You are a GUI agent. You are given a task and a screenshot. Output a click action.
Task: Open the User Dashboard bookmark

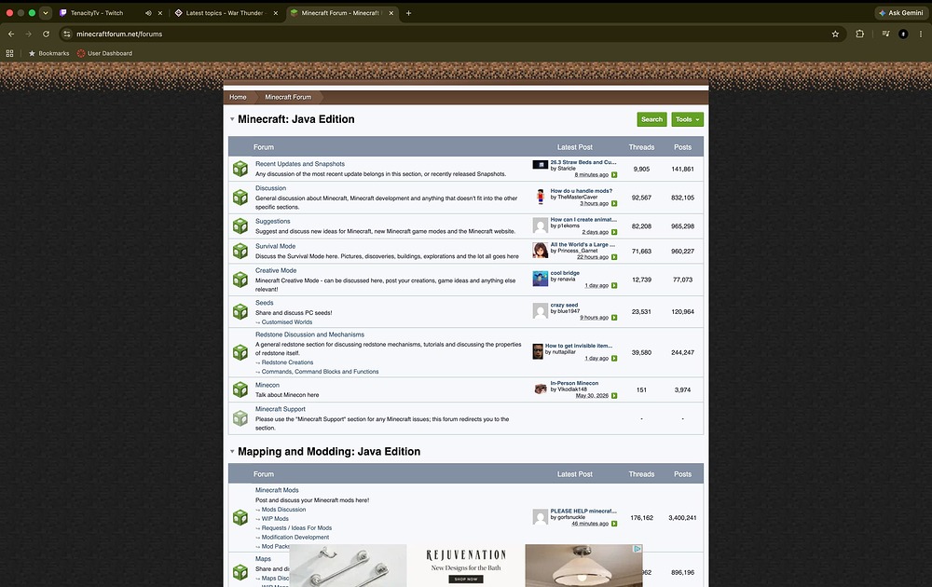pyautogui.click(x=104, y=53)
